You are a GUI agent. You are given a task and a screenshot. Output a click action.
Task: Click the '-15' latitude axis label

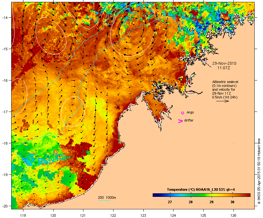click(4, 49)
